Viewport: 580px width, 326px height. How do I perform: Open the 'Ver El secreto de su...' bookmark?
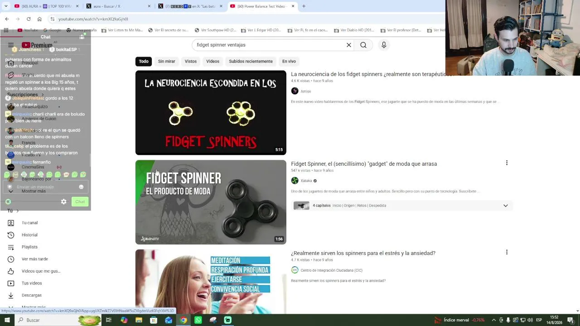point(168,30)
